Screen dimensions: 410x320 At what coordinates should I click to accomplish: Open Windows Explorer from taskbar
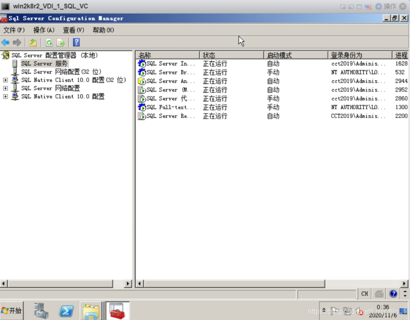(91, 311)
